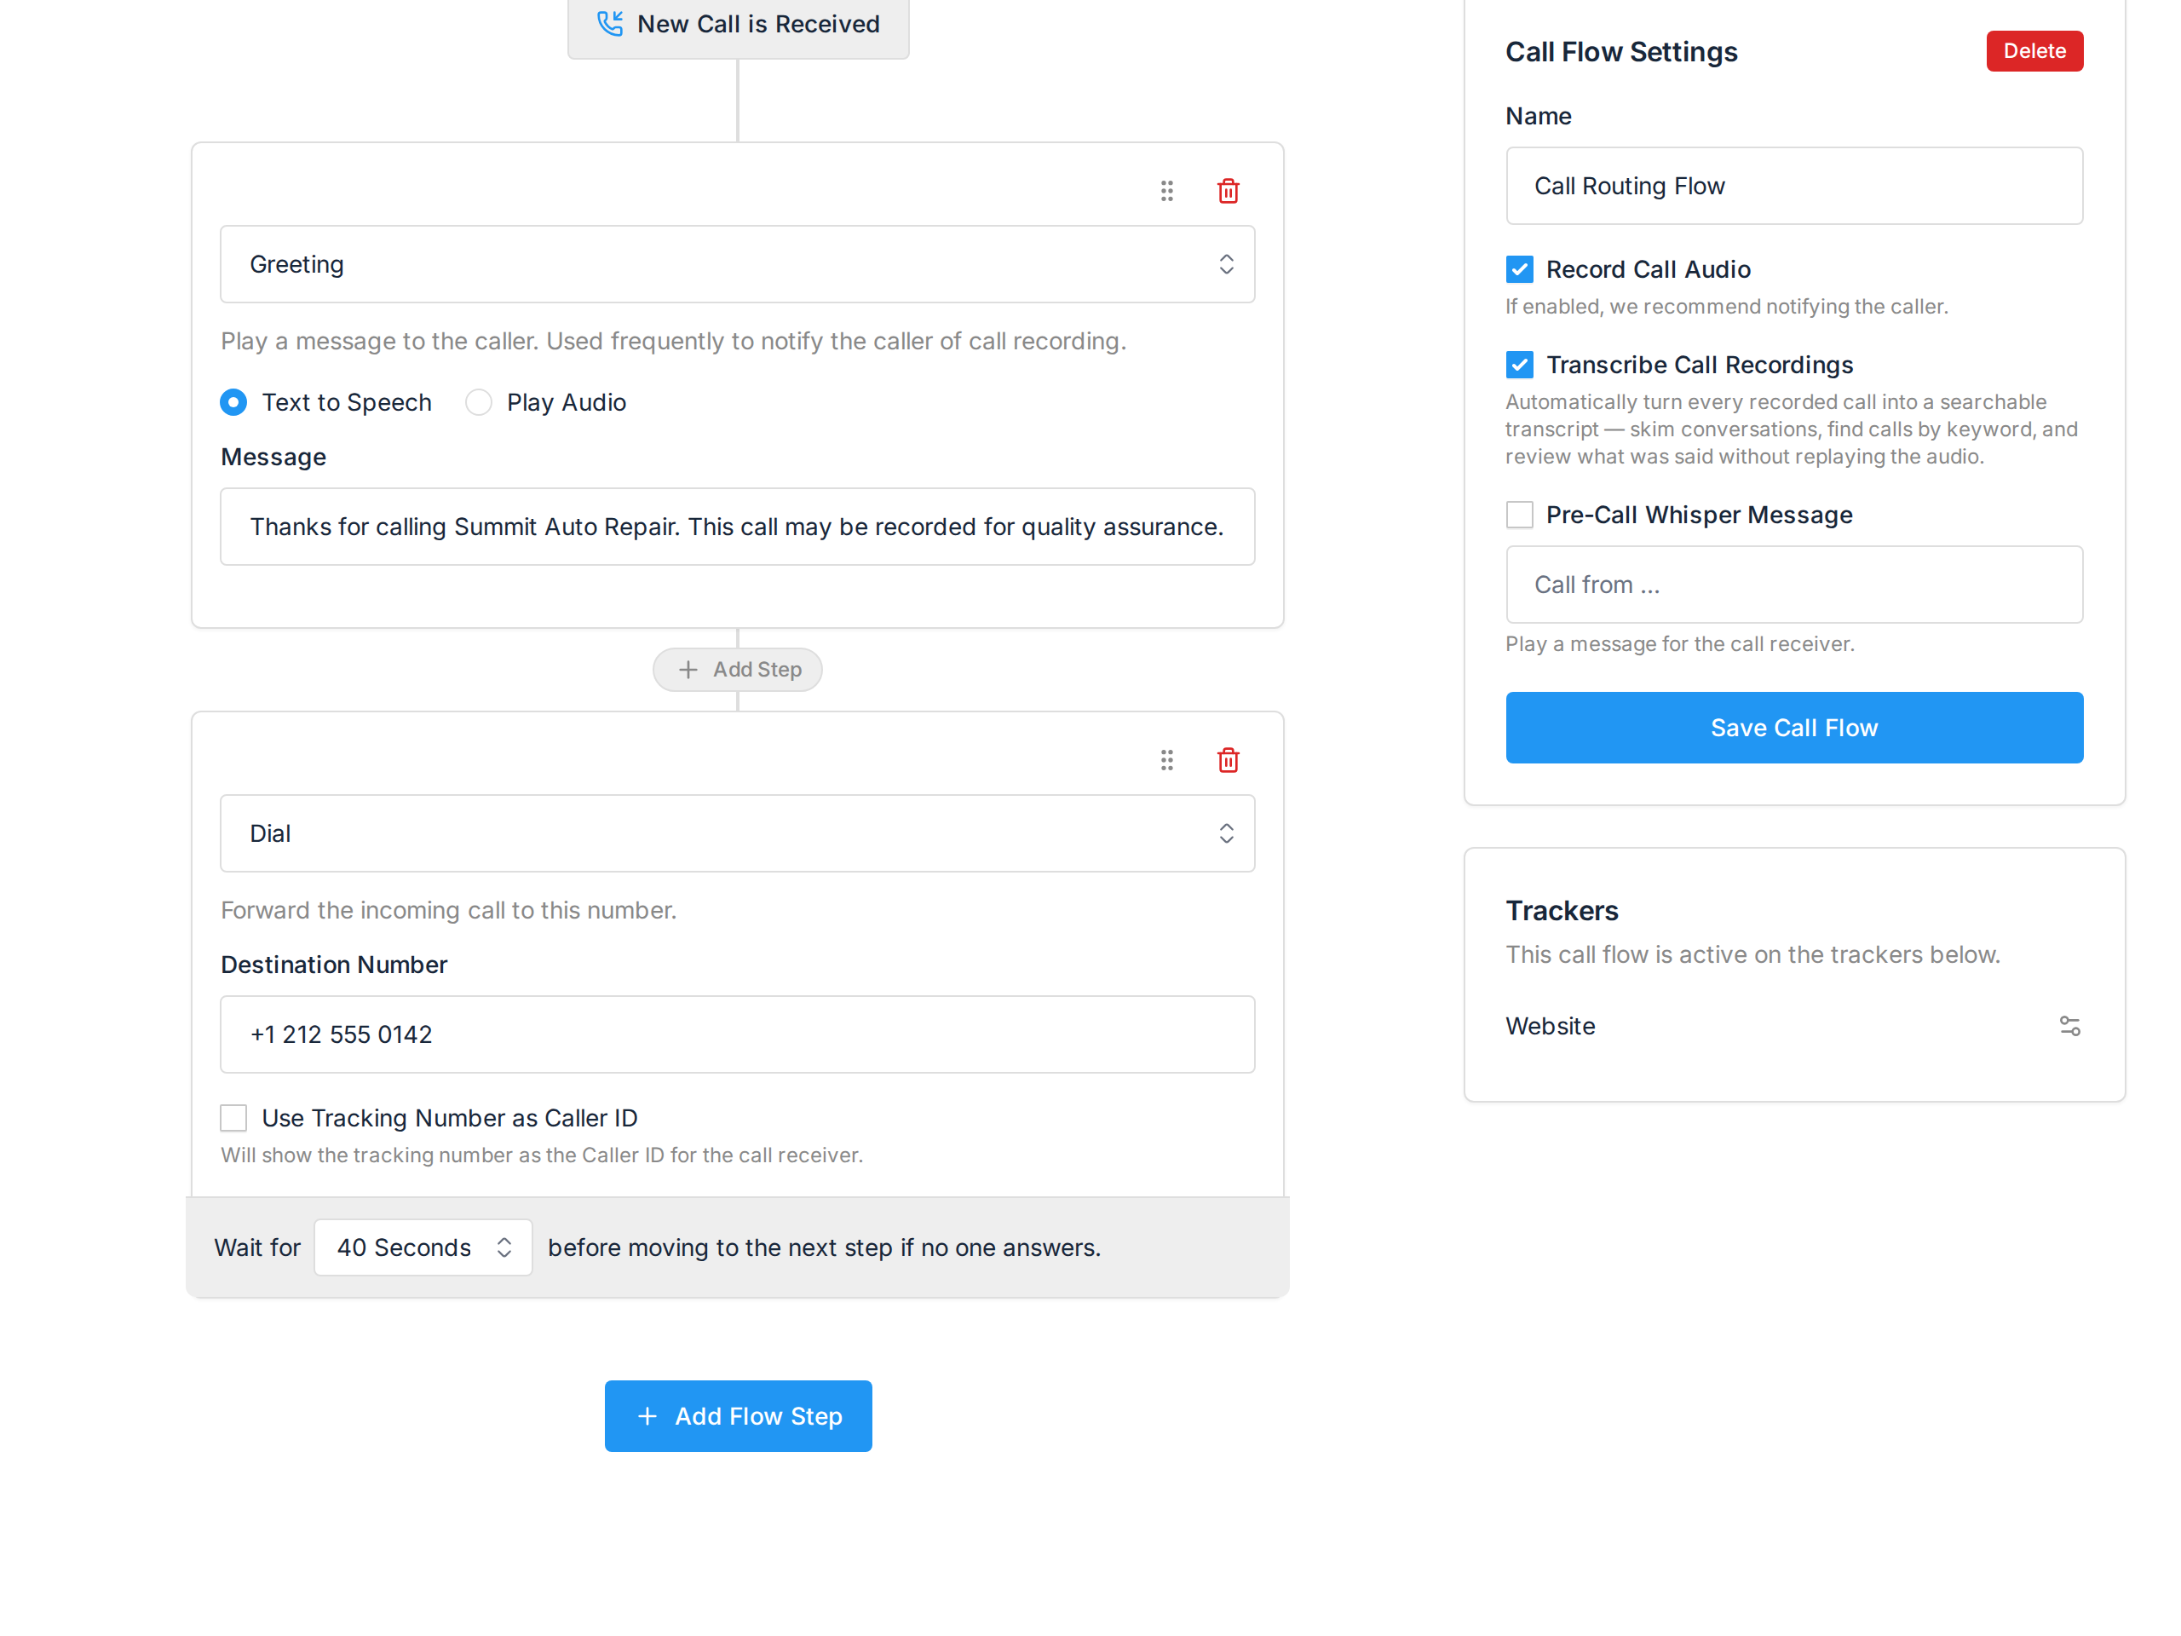Toggle the Transcribe Call Recordings checkbox
This screenshot has height=1636, width=2181.
point(1519,365)
